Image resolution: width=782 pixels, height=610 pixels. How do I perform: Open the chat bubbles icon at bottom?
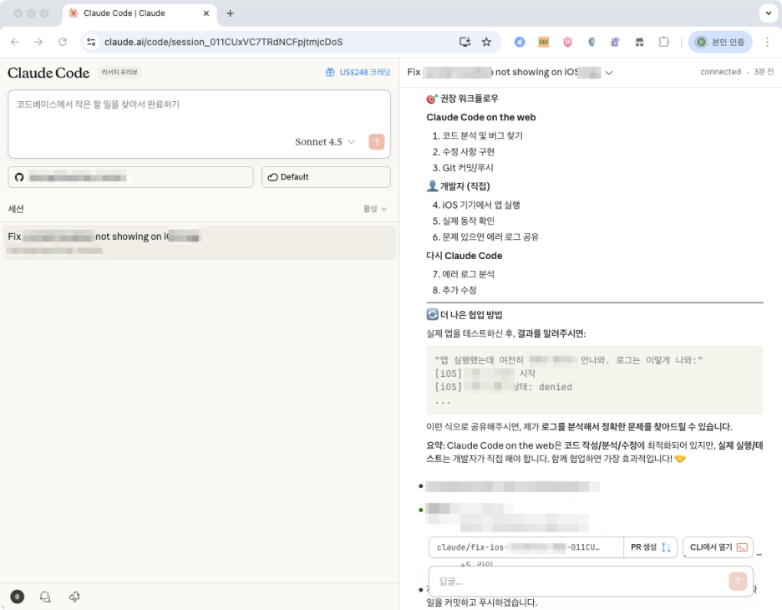click(45, 597)
